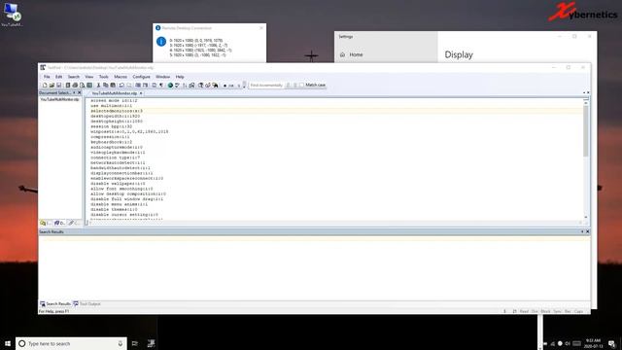
Task: Open the Tools menu
Action: [104, 77]
